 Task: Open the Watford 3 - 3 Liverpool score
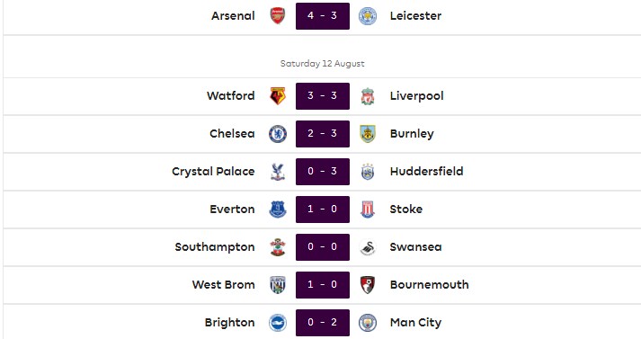coord(323,96)
